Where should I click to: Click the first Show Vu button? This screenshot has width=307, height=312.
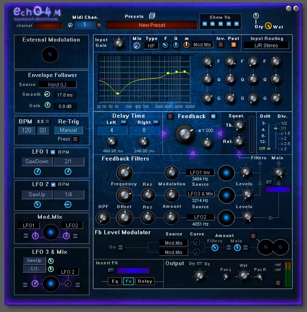tap(205, 24)
